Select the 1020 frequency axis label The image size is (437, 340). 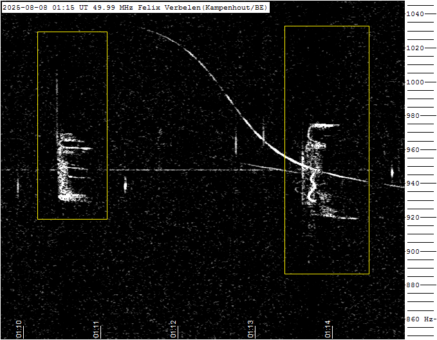click(415, 48)
